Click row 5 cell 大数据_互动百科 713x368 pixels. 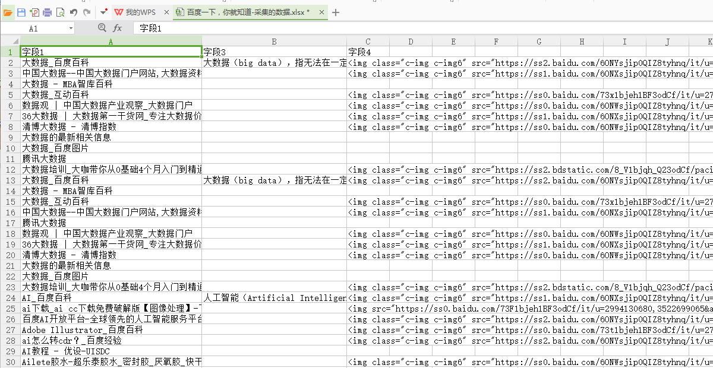click(x=111, y=94)
